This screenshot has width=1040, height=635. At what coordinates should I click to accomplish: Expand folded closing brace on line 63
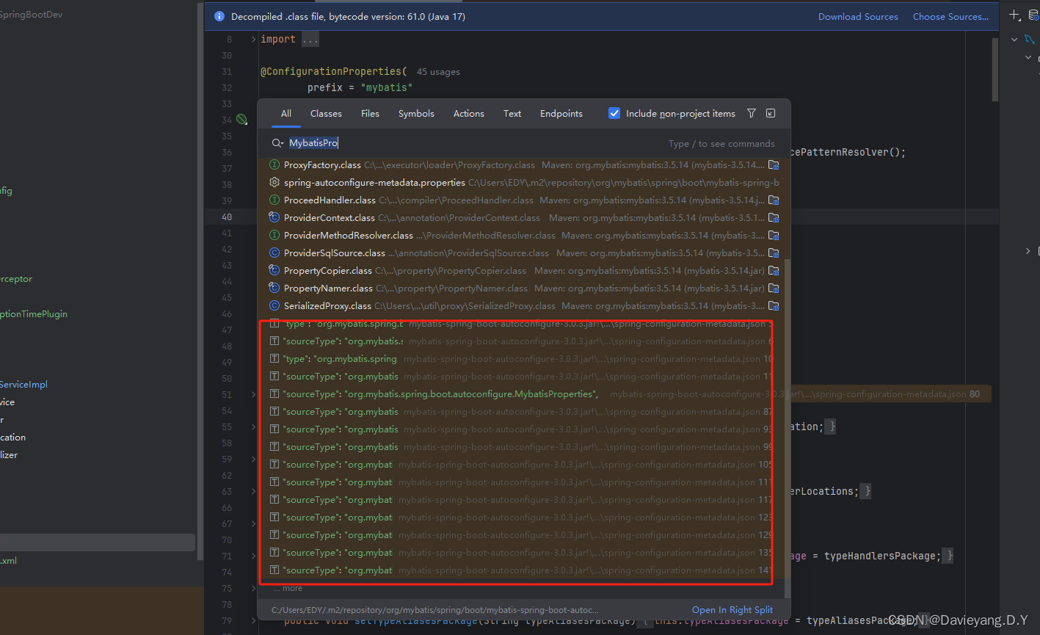click(x=867, y=491)
